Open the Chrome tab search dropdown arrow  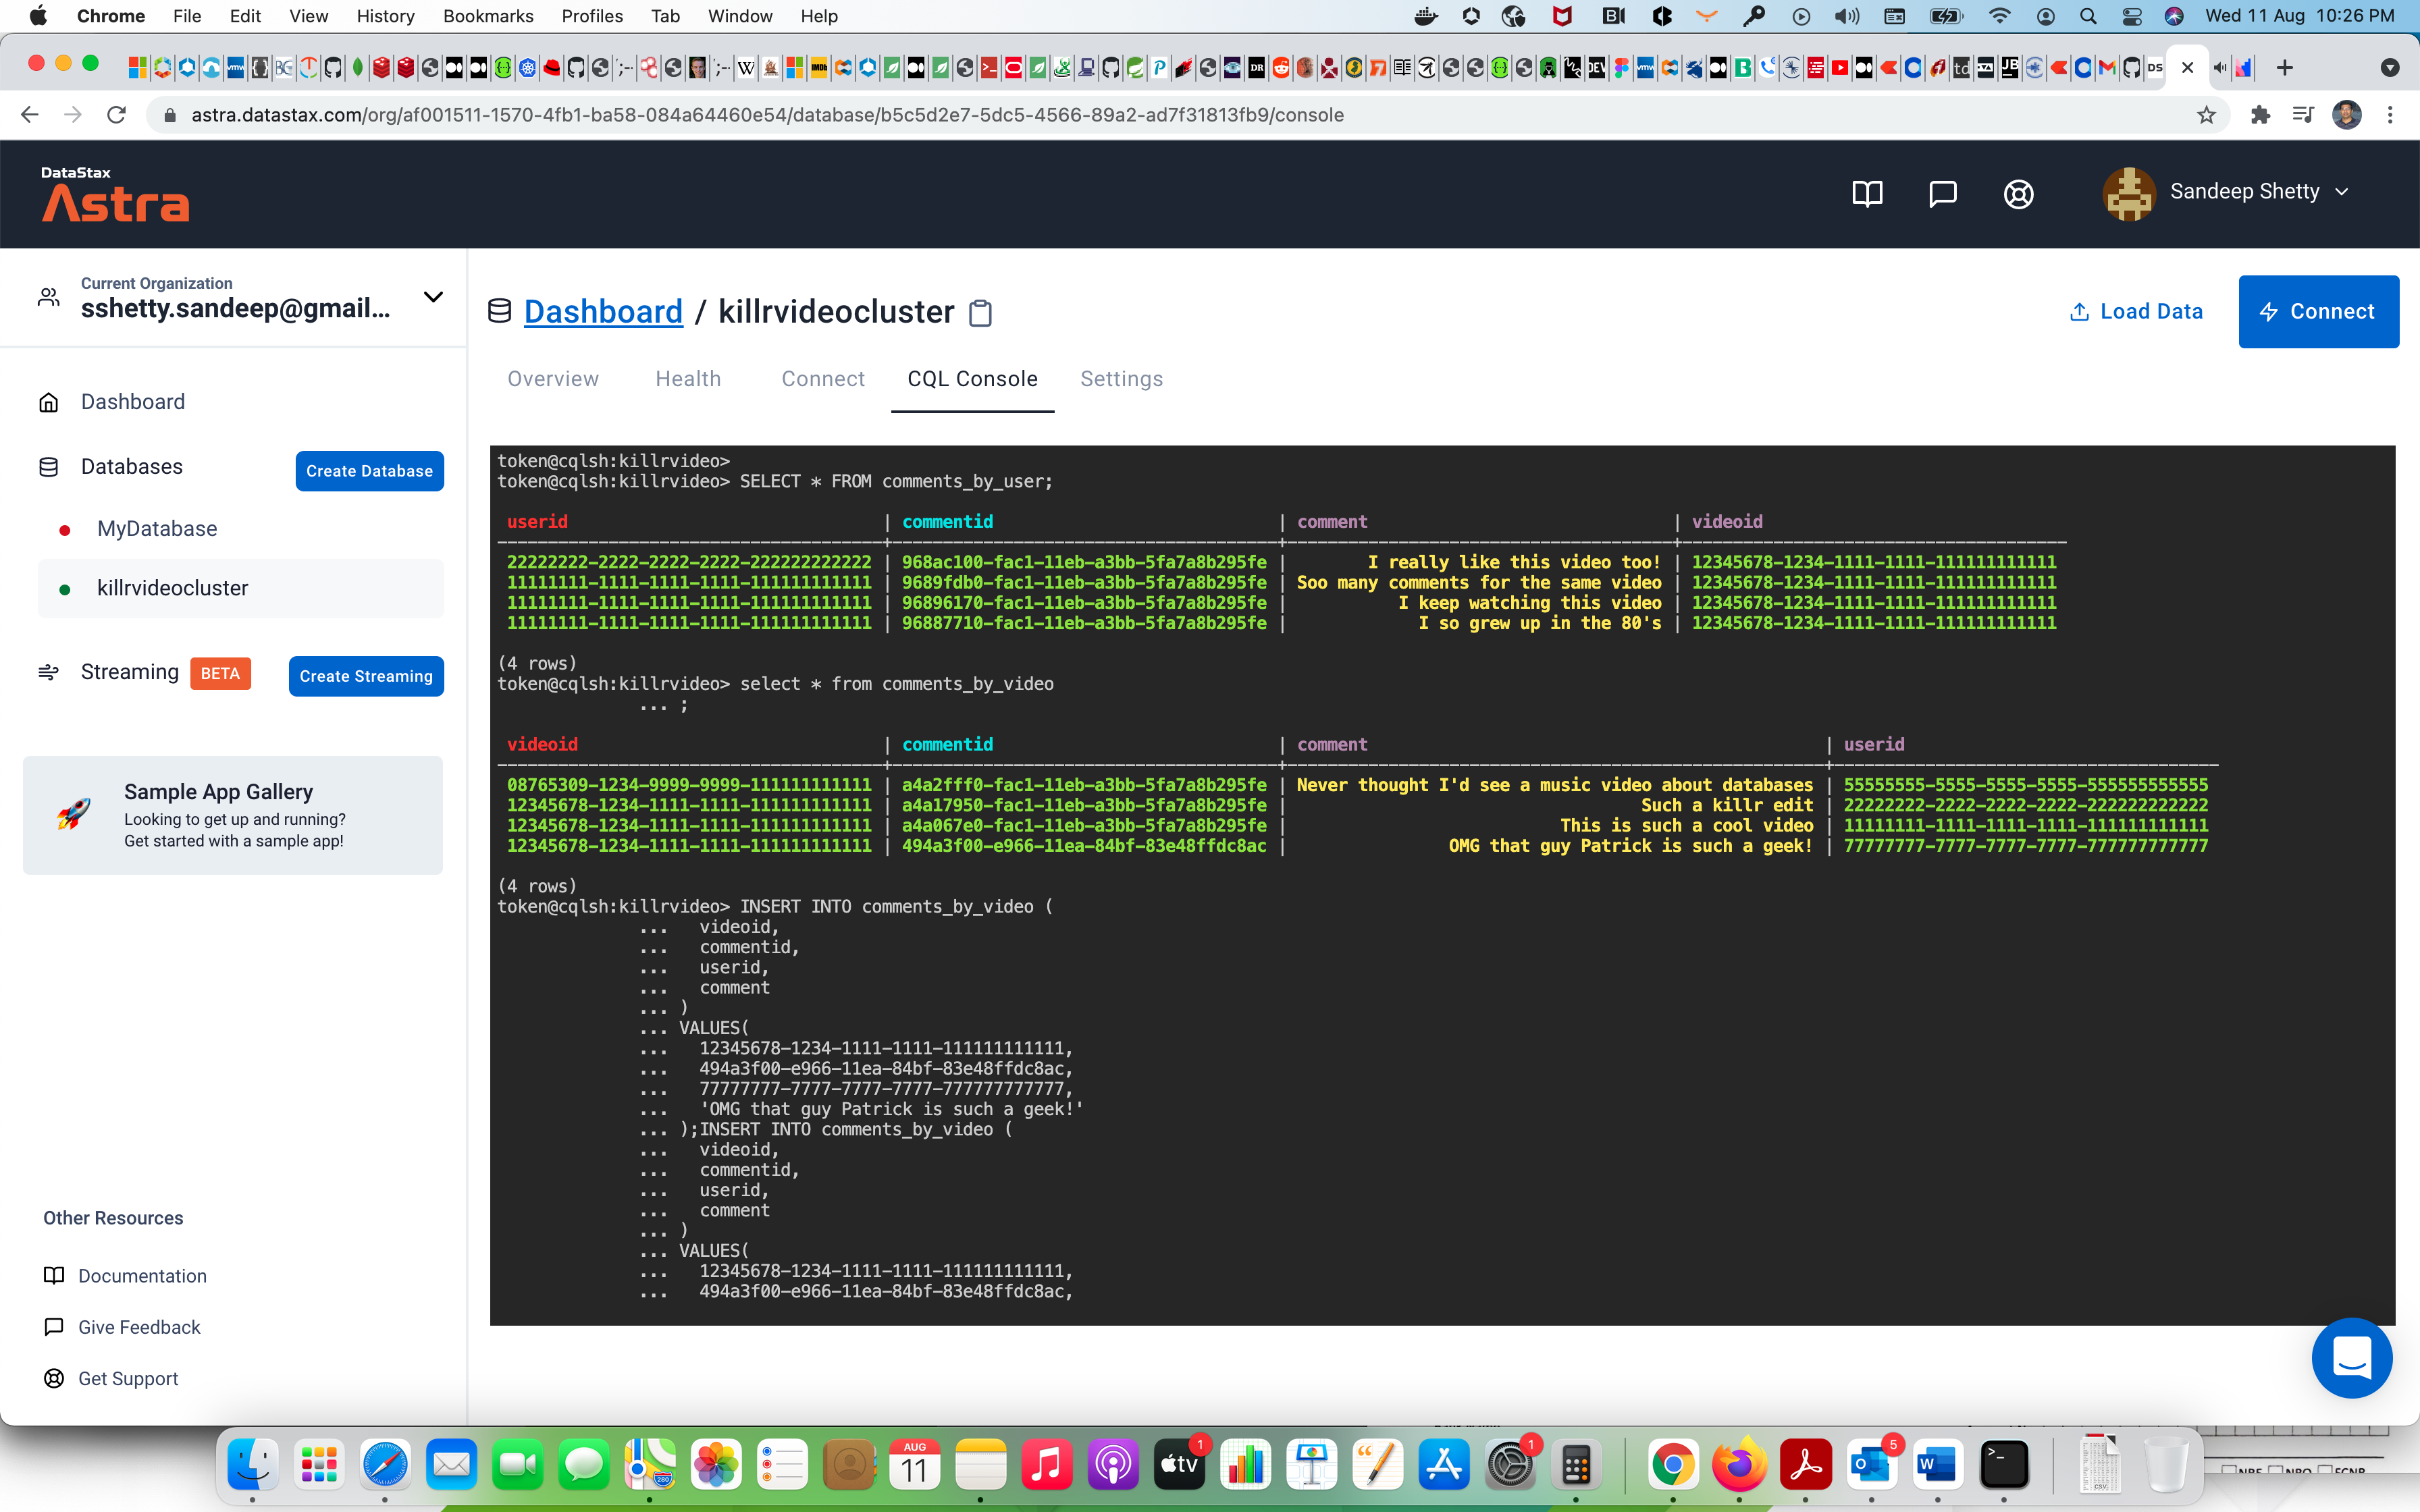[2389, 68]
